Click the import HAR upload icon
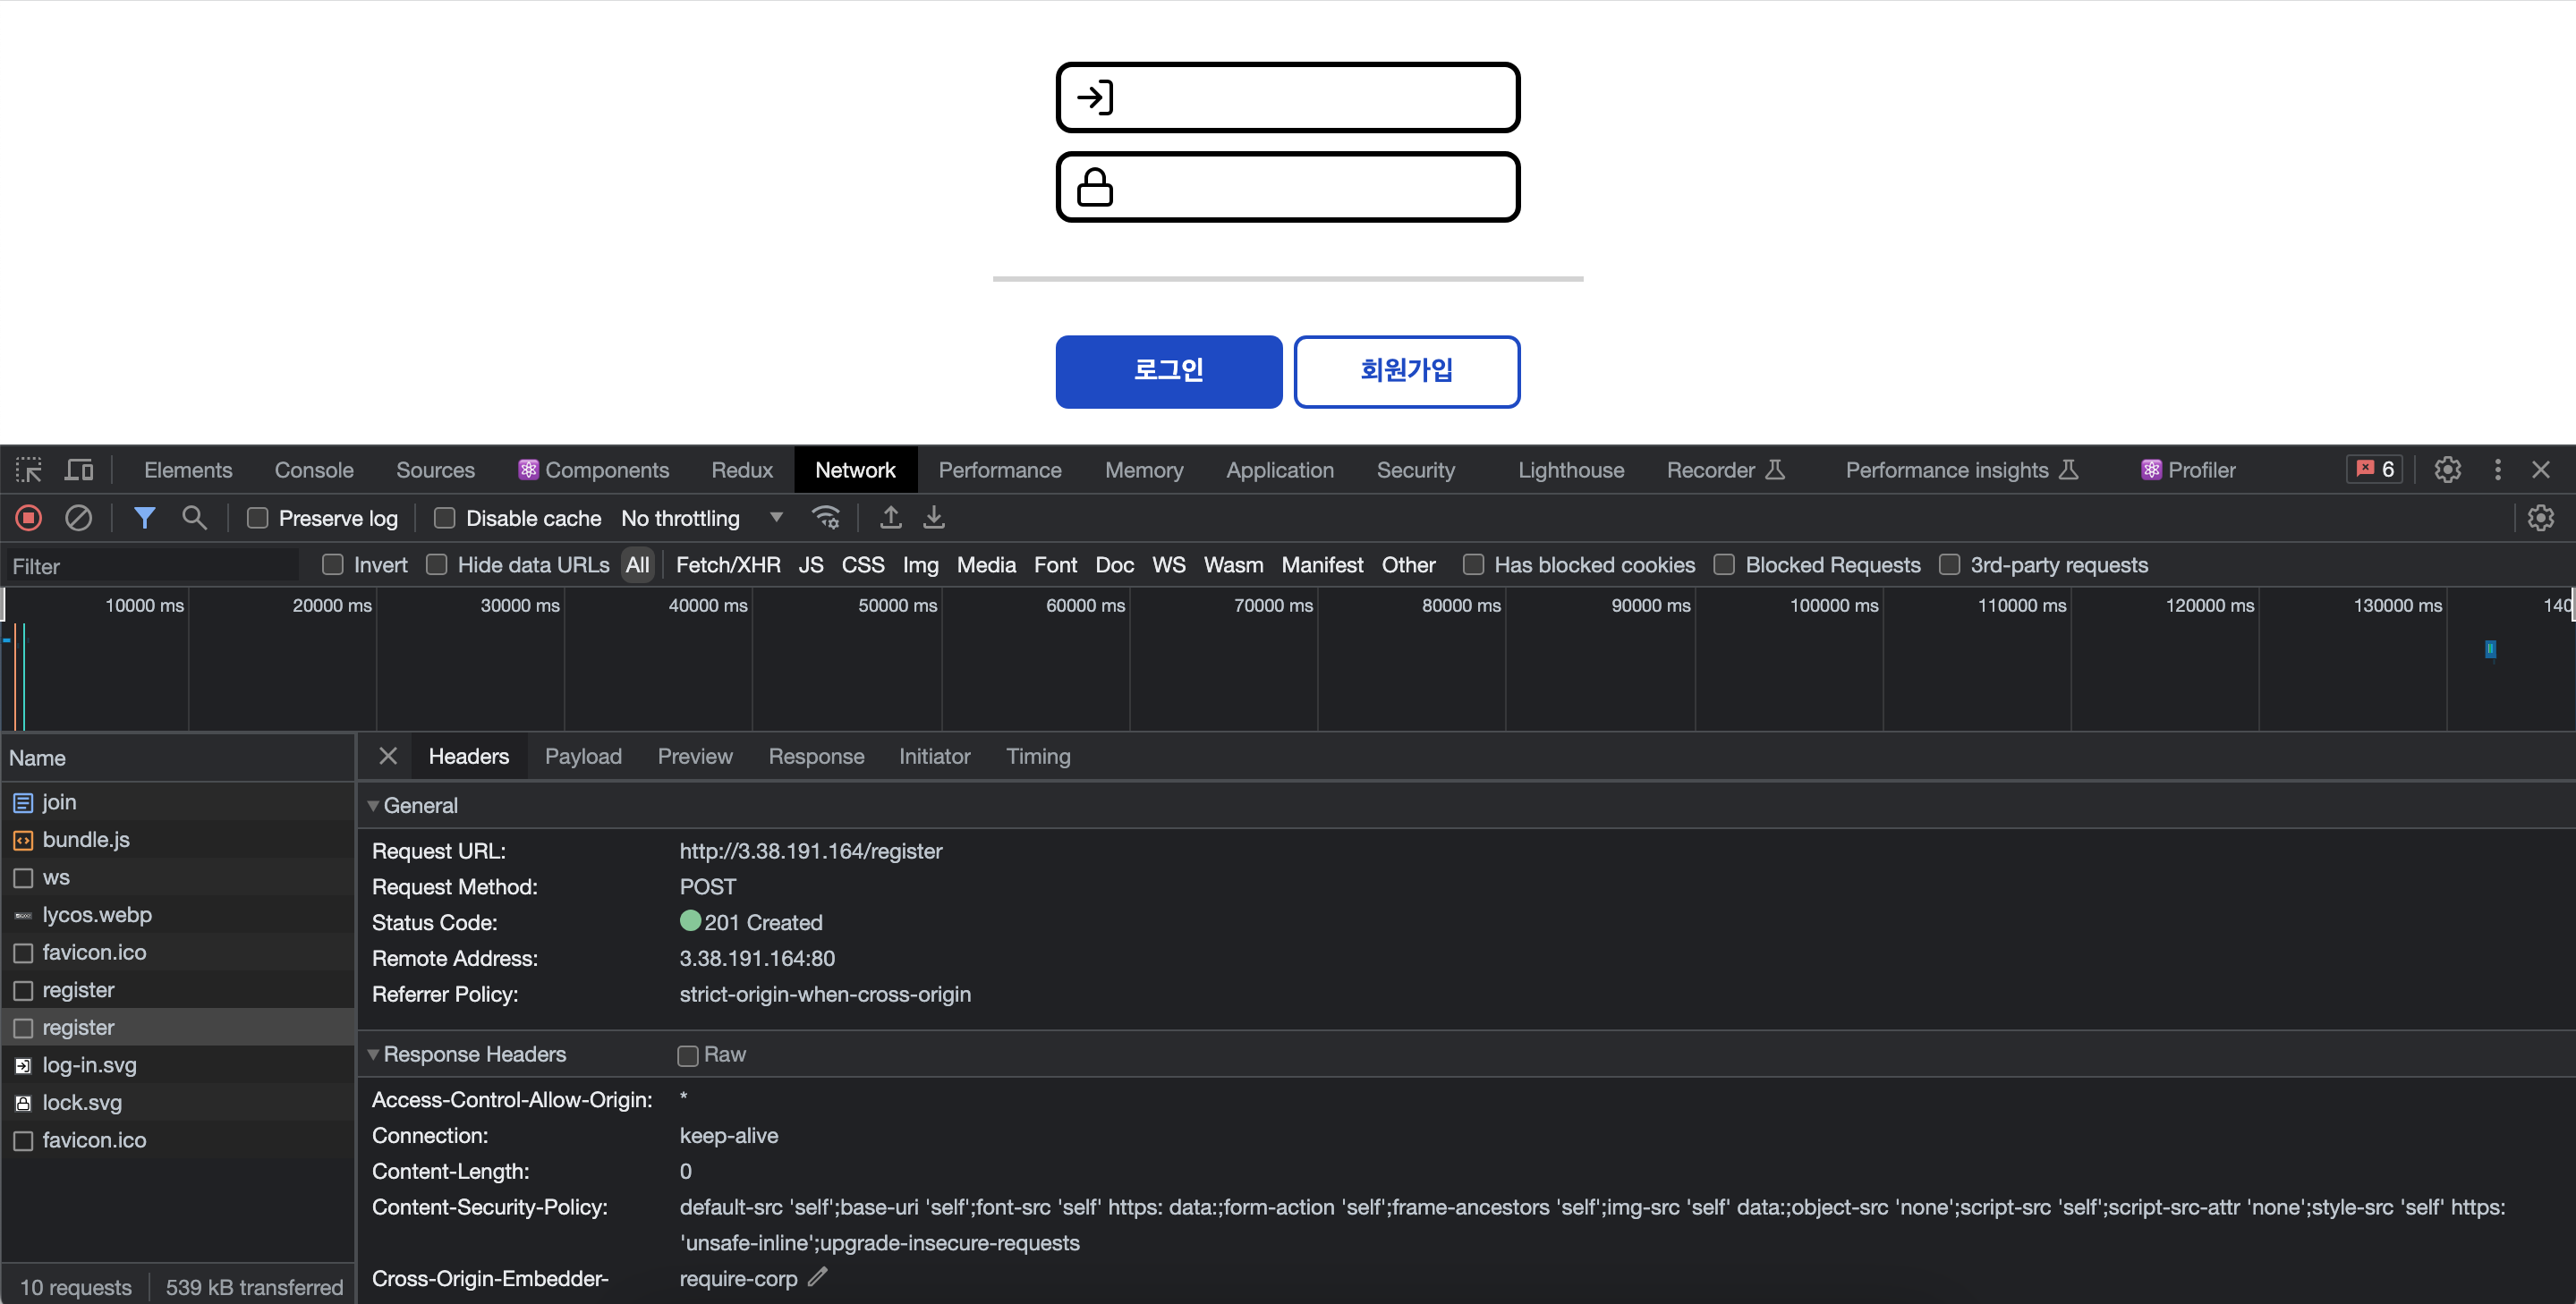Viewport: 2576px width, 1304px height. pyautogui.click(x=890, y=518)
